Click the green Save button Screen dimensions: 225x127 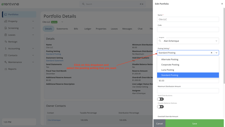[195, 123]
